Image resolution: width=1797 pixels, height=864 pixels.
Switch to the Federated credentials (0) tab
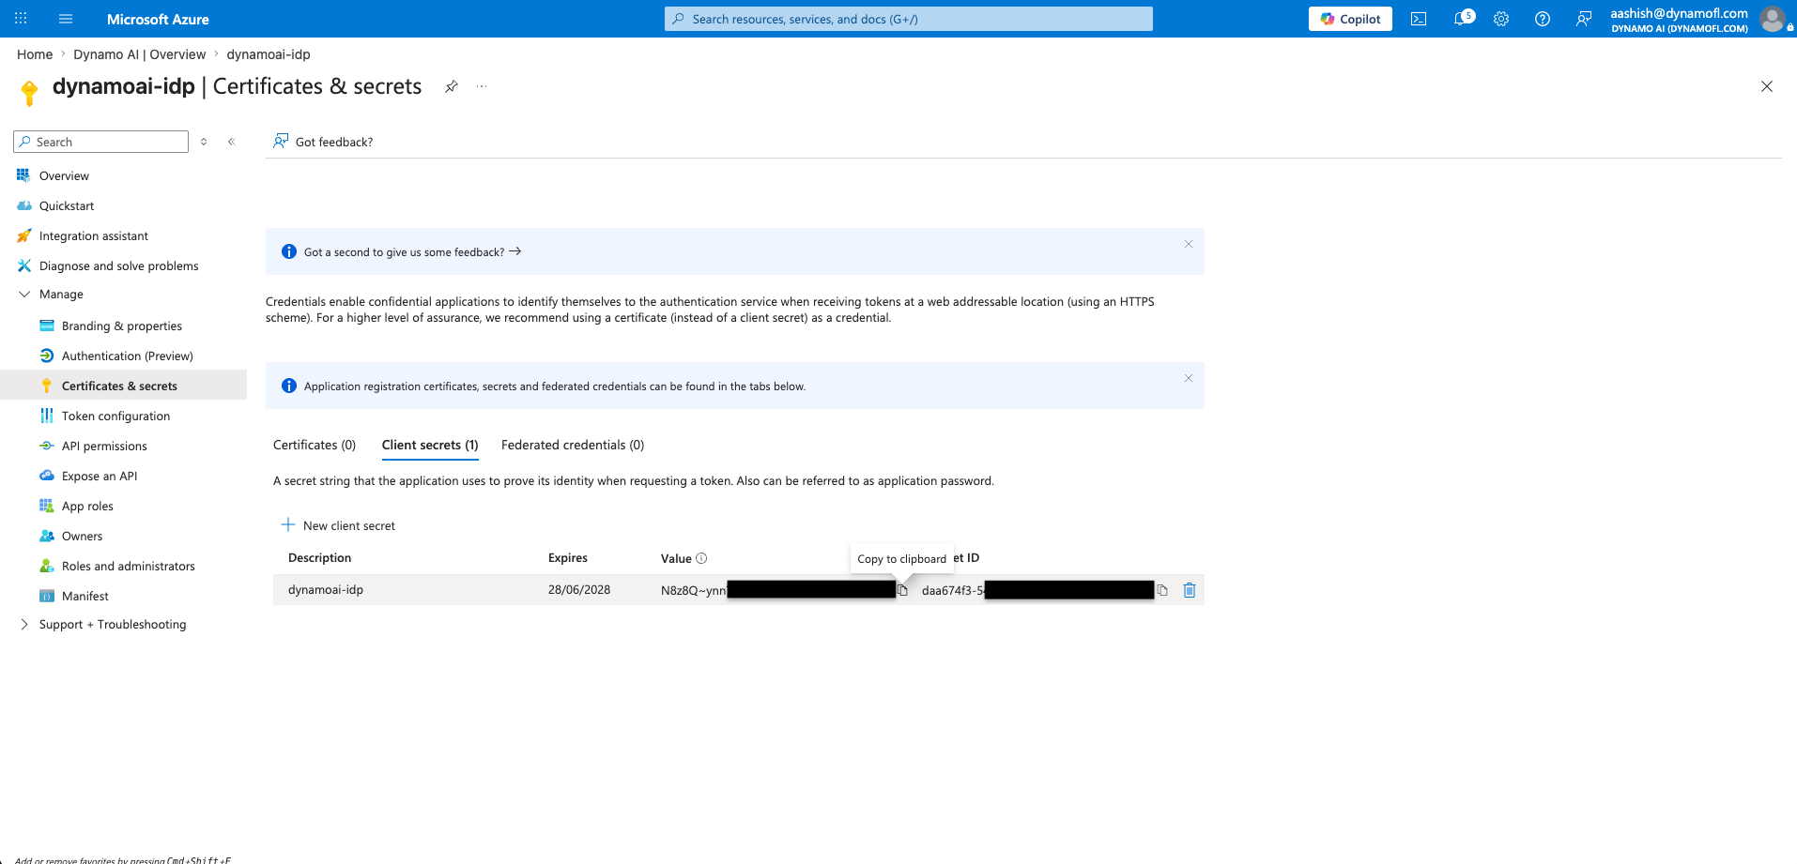click(573, 445)
